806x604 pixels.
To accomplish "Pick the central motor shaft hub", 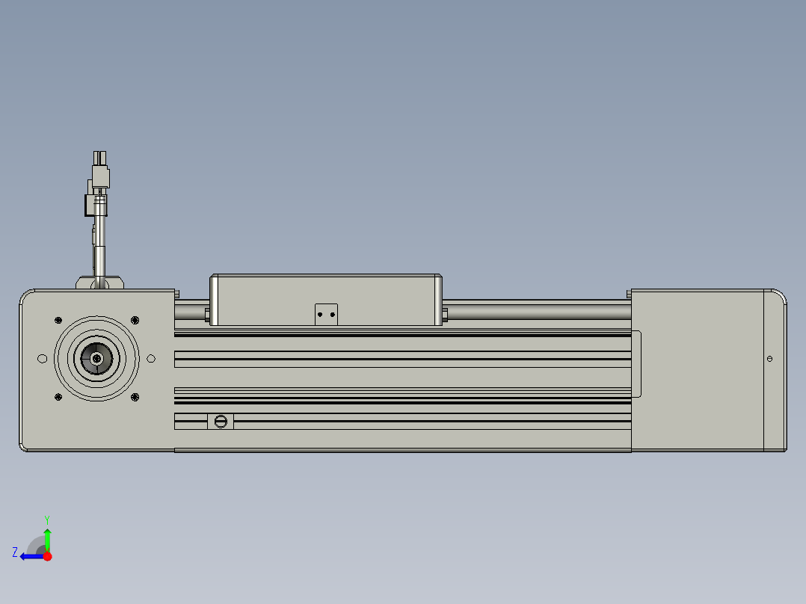I will point(96,358).
